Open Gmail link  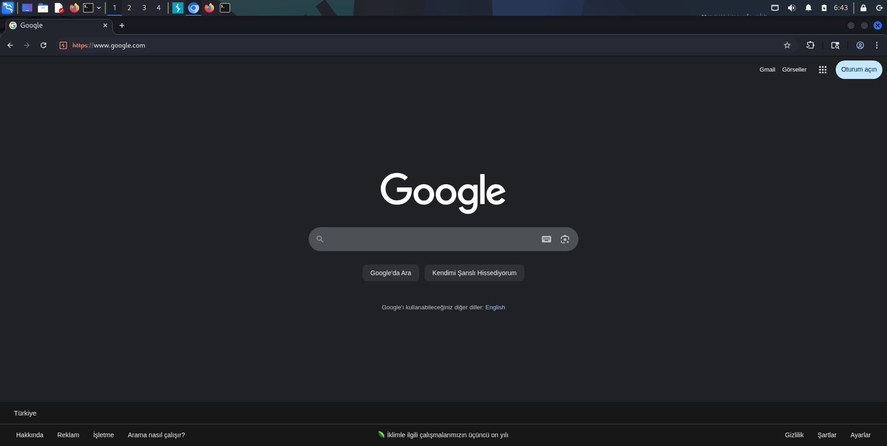767,70
